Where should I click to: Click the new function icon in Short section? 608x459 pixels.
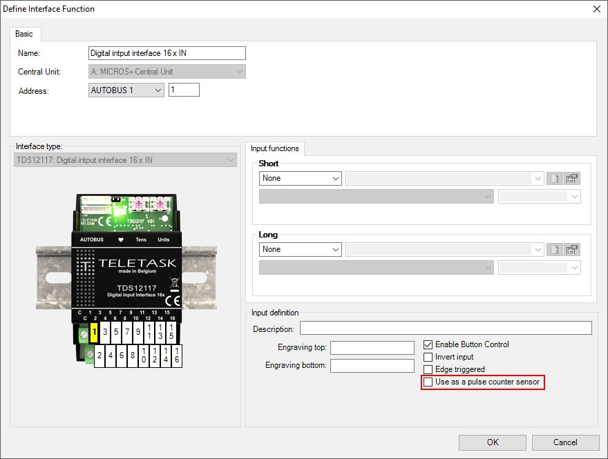click(554, 178)
